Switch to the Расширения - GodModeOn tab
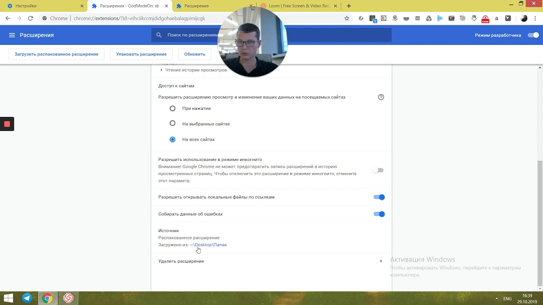The height and width of the screenshot is (305, 543). click(129, 6)
